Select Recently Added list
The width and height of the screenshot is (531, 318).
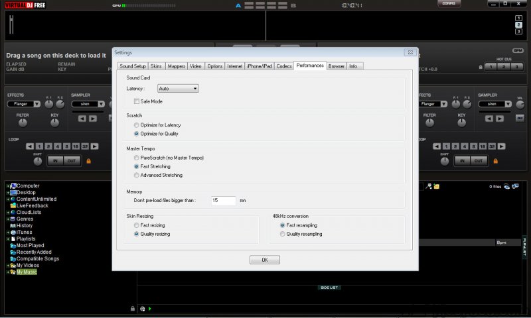34,252
